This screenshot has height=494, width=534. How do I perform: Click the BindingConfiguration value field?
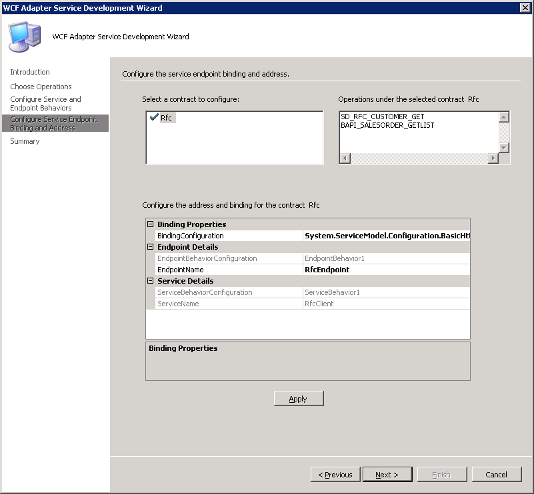(387, 236)
